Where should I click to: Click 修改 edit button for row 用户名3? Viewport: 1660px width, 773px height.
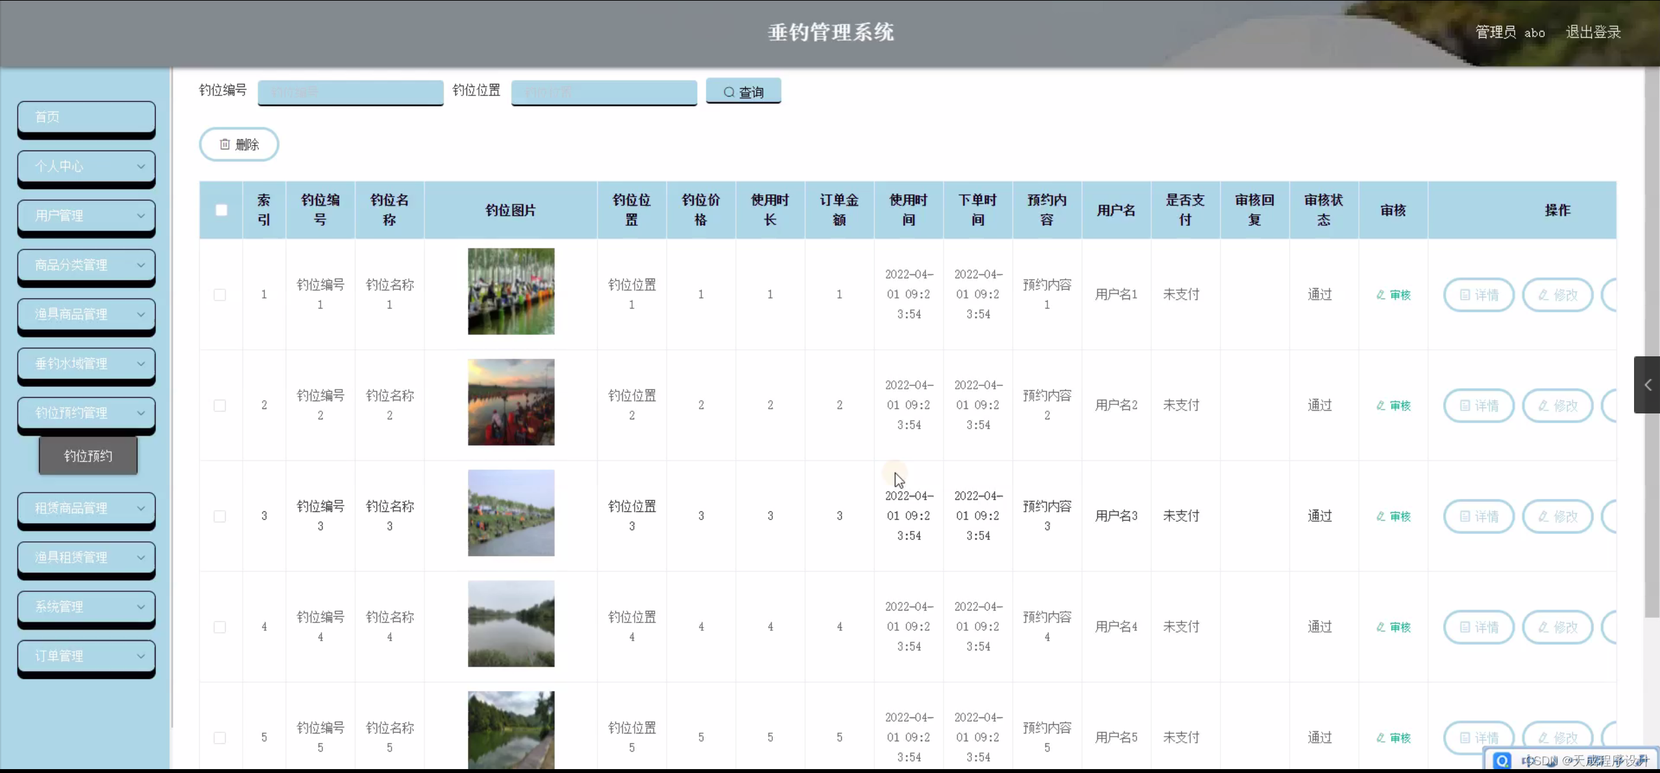1558,517
